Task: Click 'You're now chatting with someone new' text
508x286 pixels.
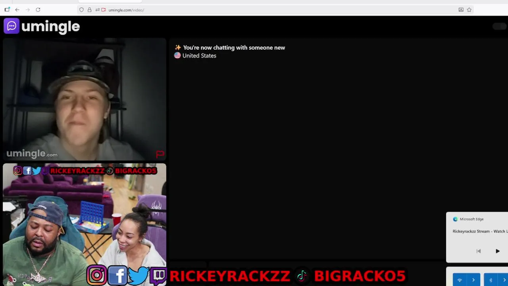Action: (234, 47)
